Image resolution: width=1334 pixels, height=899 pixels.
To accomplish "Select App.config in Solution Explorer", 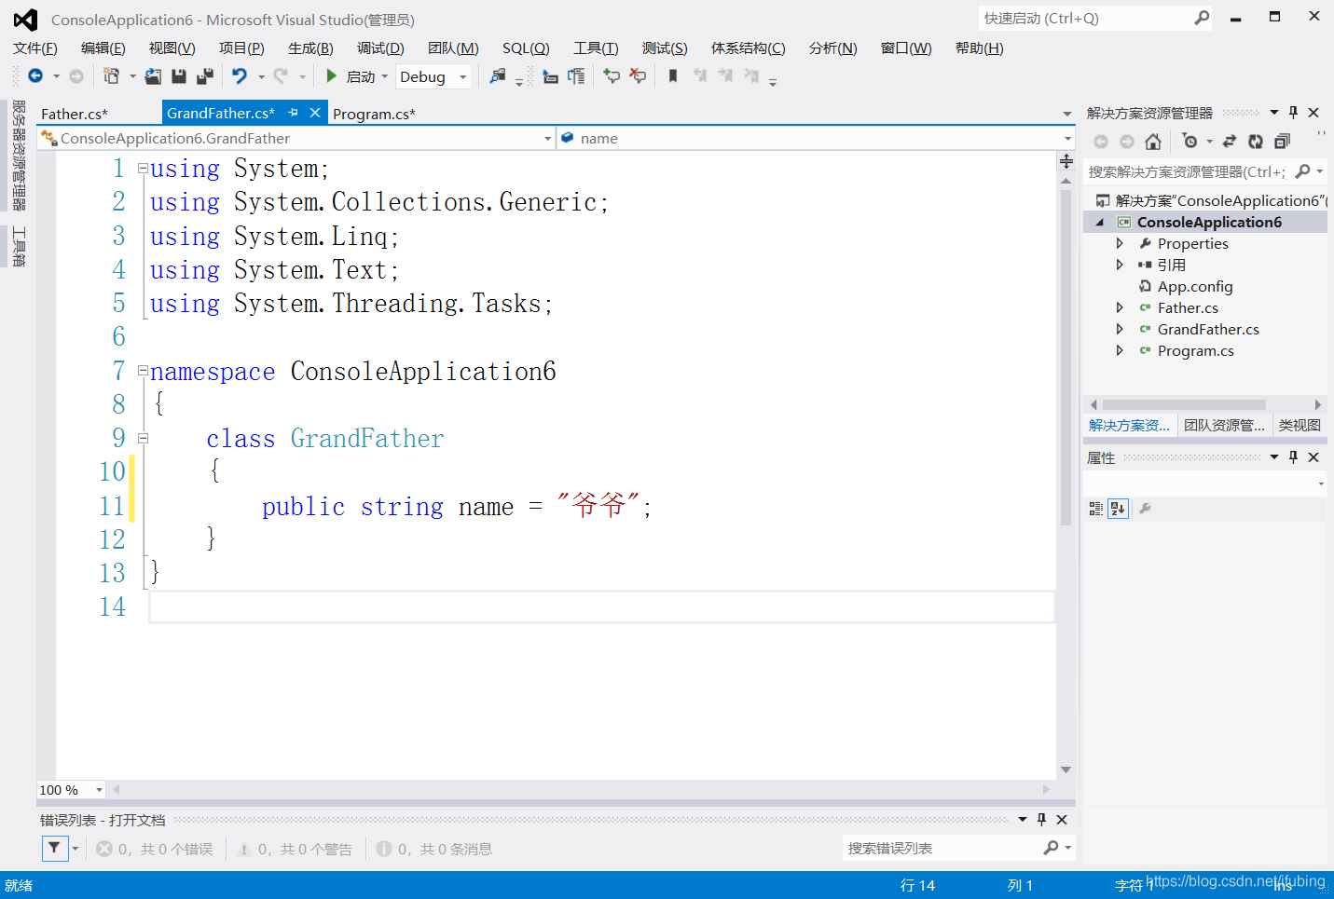I will coord(1195,286).
